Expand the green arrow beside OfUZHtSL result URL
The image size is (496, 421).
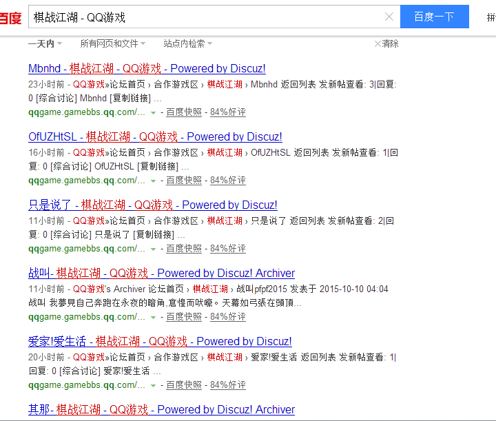click(x=153, y=181)
